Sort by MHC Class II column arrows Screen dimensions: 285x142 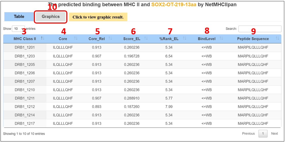42,38
